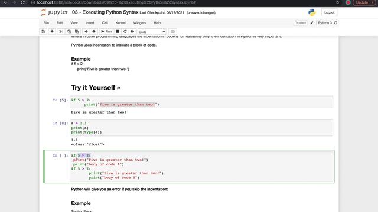Click the output text <class 'float'>
Viewport: 378px width, 212px height.
click(87, 144)
